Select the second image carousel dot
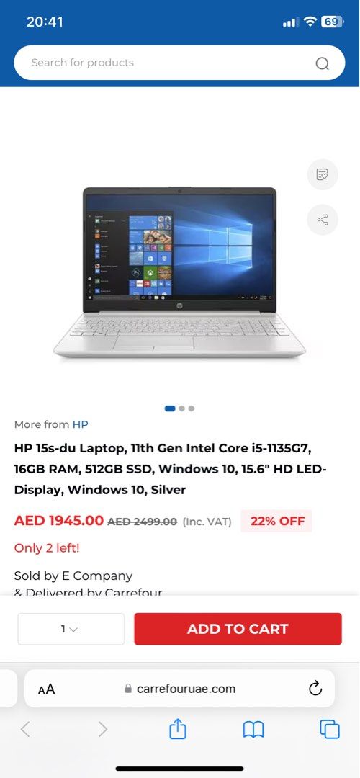Screen dimensions: 360x778 182,408
